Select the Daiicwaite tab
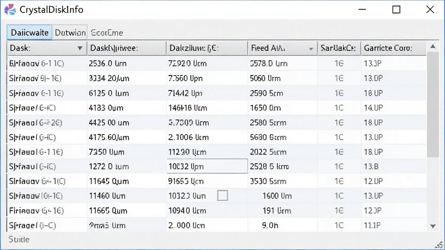 click(x=30, y=33)
